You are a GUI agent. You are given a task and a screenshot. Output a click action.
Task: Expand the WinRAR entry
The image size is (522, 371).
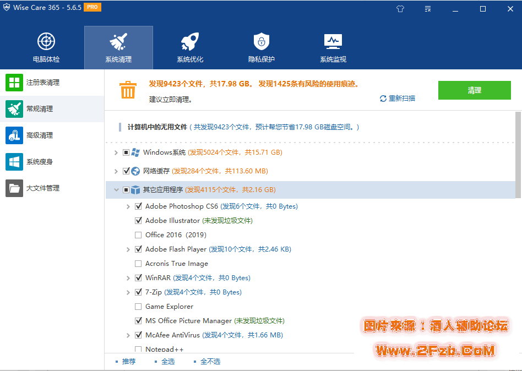pyautogui.click(x=128, y=278)
